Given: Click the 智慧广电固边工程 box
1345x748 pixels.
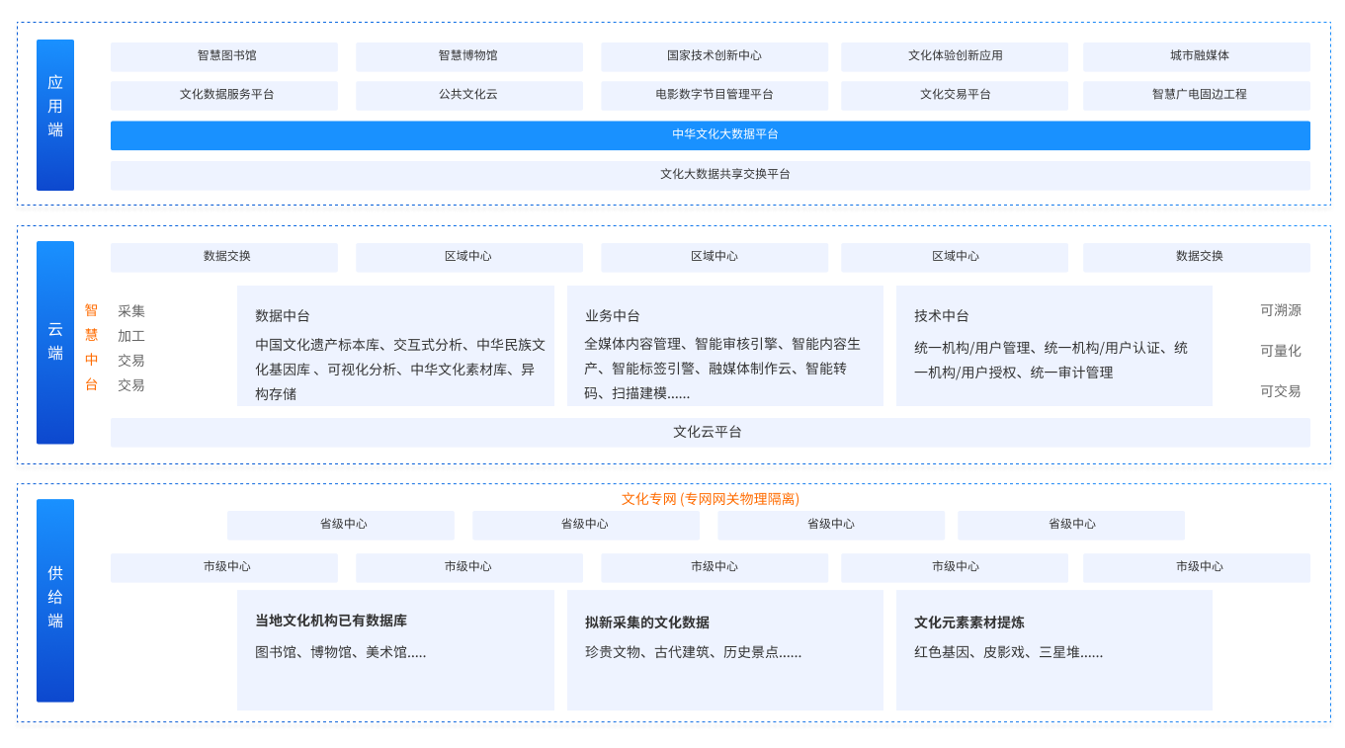Looking at the screenshot, I should [1197, 95].
